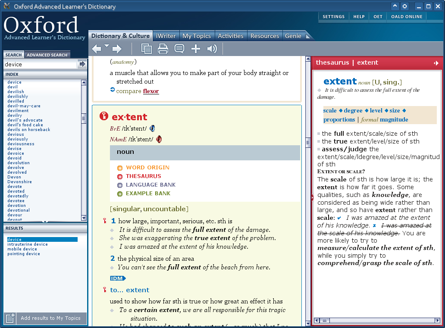Click the thesaurus synonym 'magnitude'

click(x=394, y=119)
